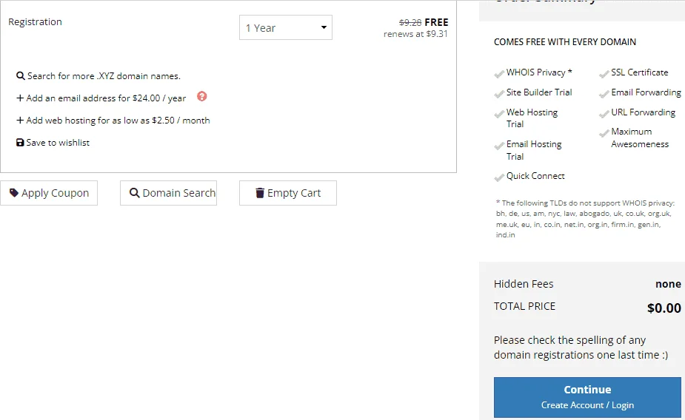Click the URL Forwarding text
The width and height of the screenshot is (685, 420).
[643, 112]
